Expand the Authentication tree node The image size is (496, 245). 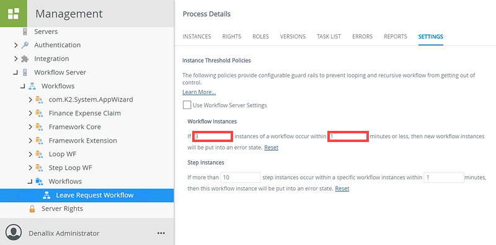[x=16, y=45]
